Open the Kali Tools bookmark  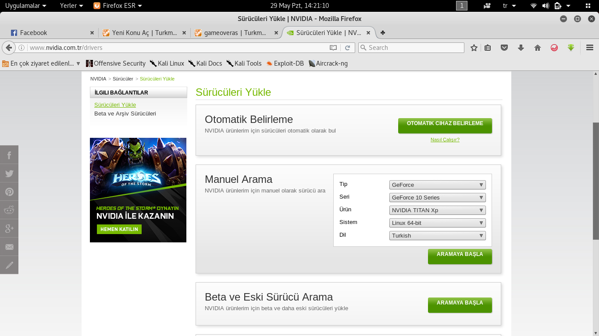[244, 63]
